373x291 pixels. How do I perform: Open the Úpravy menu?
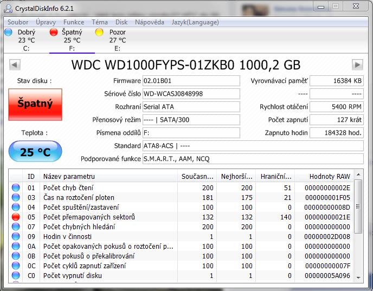coord(46,22)
